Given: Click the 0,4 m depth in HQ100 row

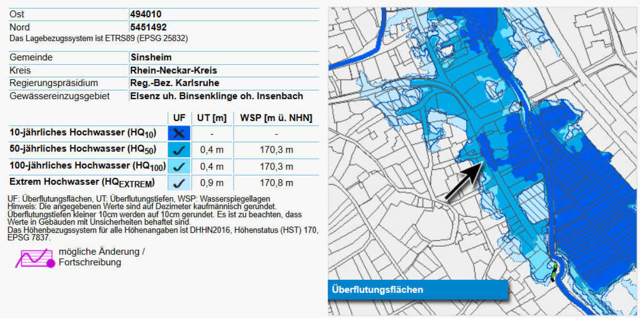Looking at the screenshot, I should point(212,167).
